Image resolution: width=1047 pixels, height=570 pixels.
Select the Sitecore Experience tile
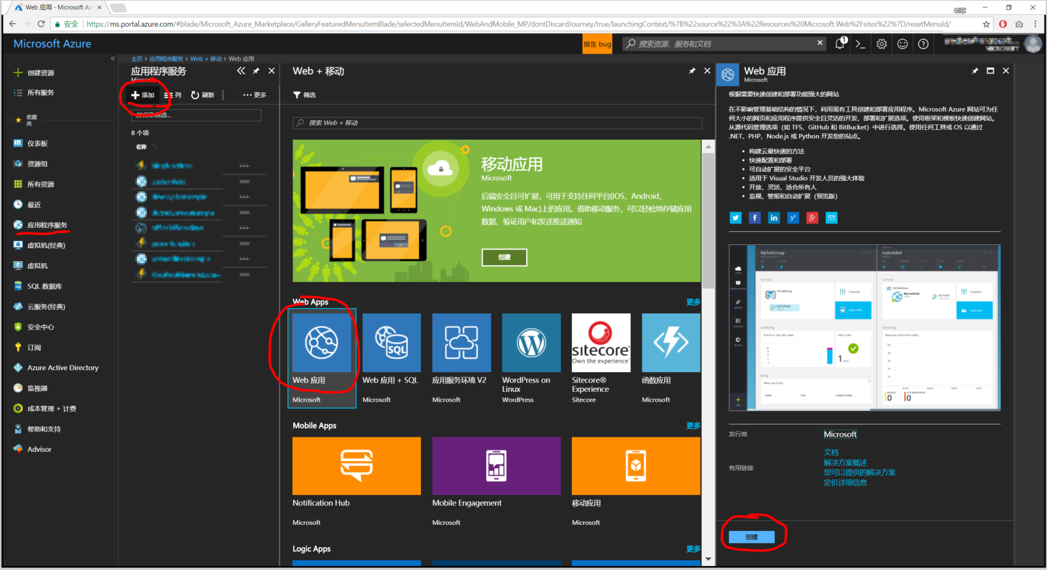click(x=601, y=358)
